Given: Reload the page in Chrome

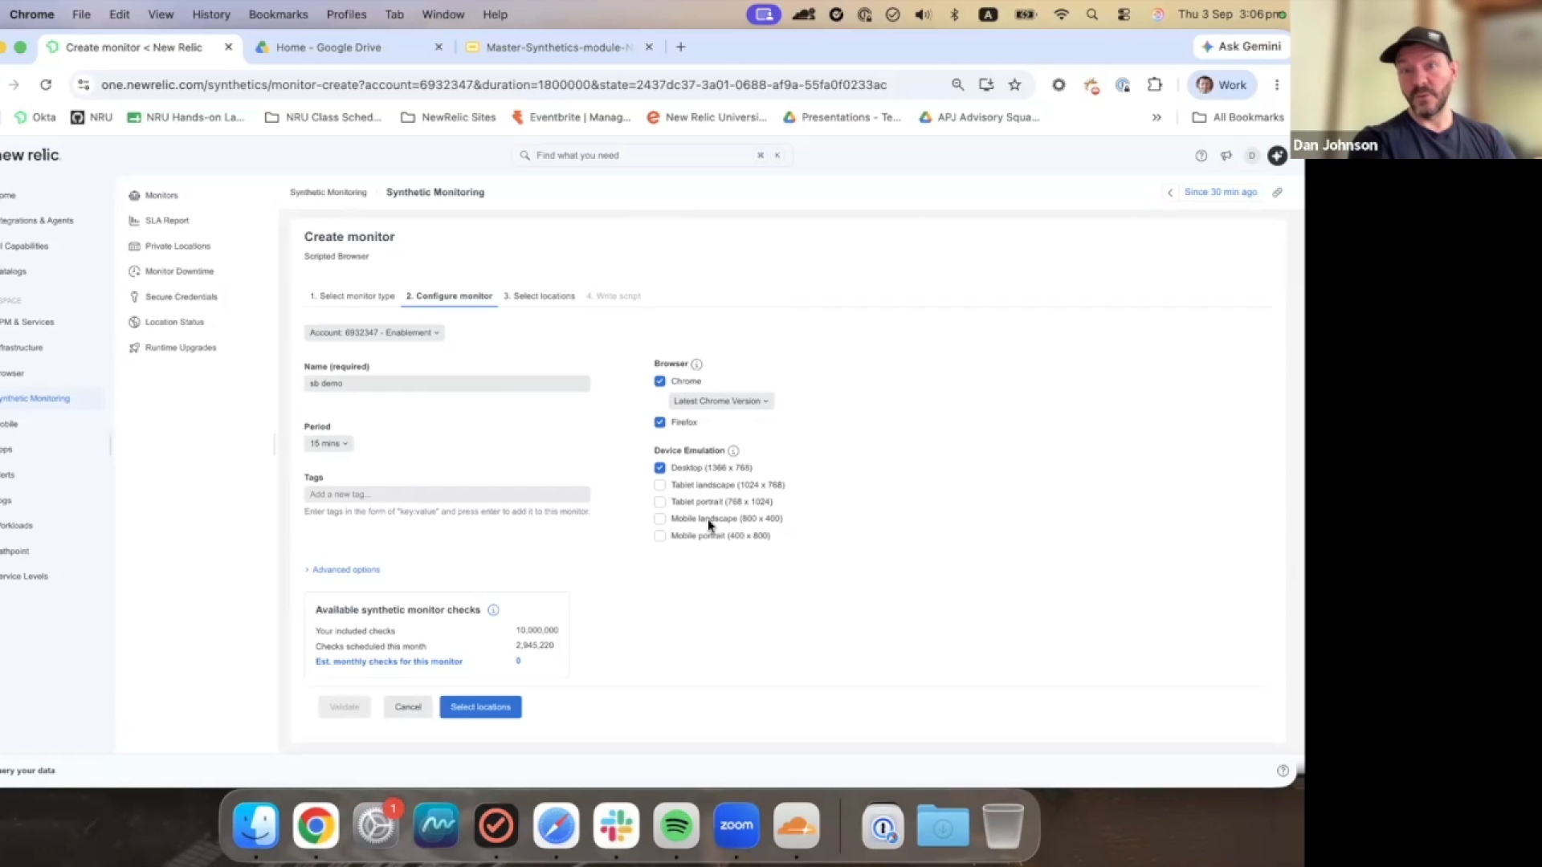Looking at the screenshot, I should (x=46, y=85).
